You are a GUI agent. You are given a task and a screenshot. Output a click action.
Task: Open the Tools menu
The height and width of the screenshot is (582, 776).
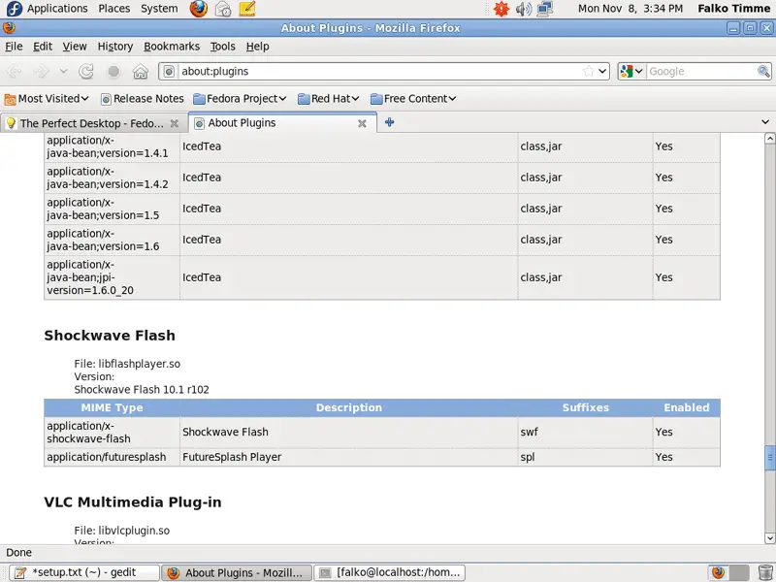[x=223, y=47]
